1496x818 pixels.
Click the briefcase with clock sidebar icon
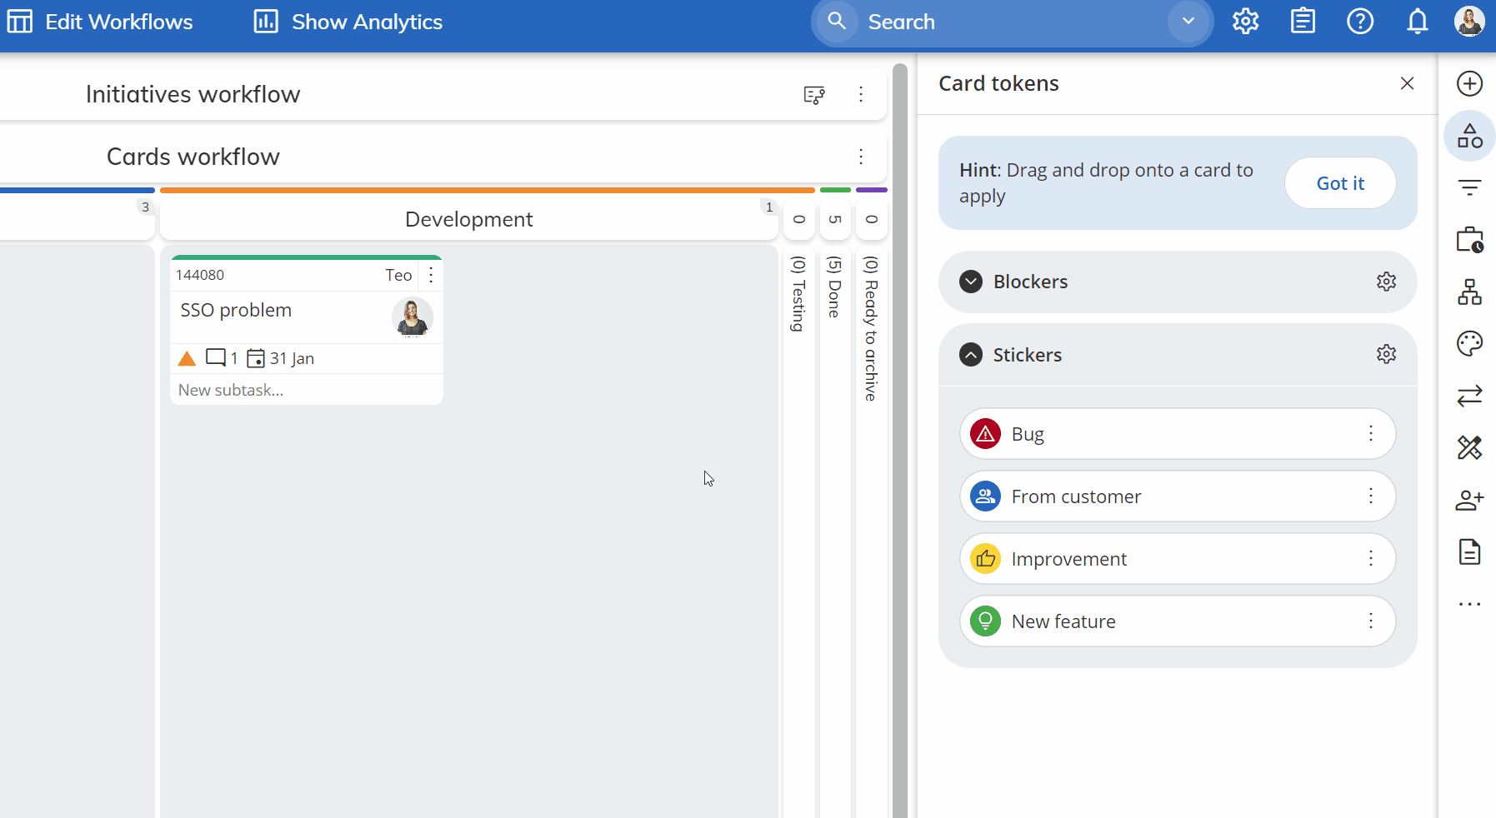1470,241
